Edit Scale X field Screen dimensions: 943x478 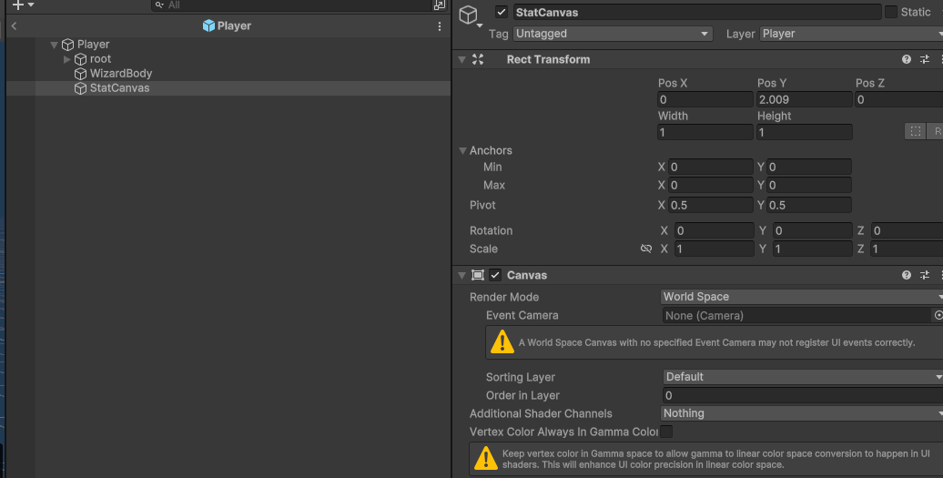[x=714, y=249]
